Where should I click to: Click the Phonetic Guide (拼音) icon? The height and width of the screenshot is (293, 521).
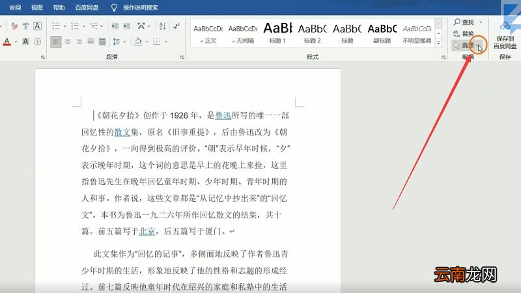tap(25, 26)
